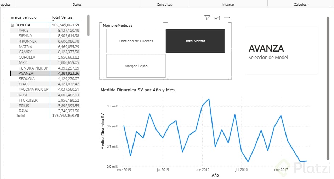Select the Margen Bruto slicer option

136,66
